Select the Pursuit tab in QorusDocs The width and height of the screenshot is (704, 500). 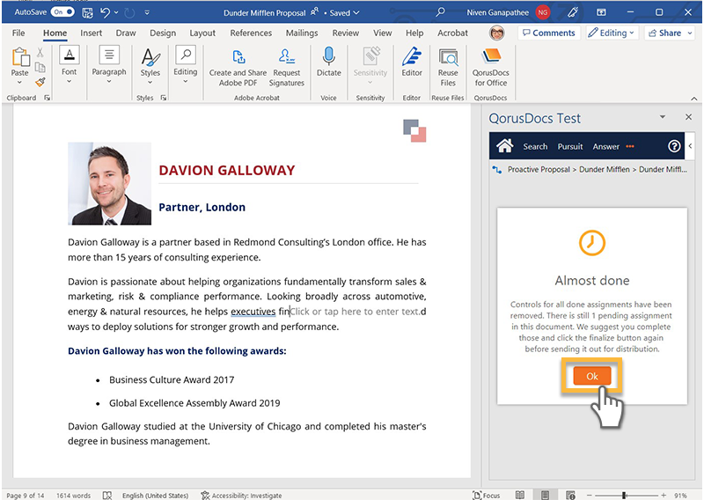[x=570, y=147]
